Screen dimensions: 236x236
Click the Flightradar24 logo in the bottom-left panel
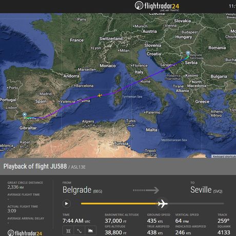[x=25, y=233]
